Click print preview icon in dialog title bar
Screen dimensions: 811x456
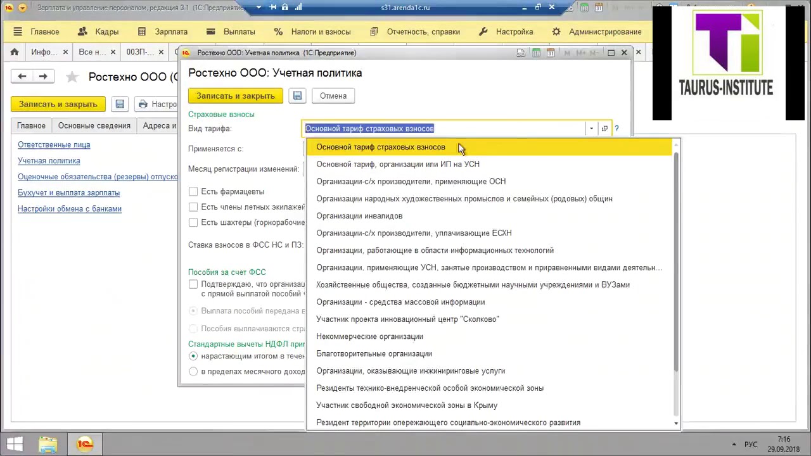(521, 53)
